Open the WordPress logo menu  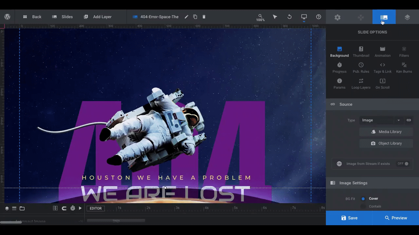click(7, 17)
